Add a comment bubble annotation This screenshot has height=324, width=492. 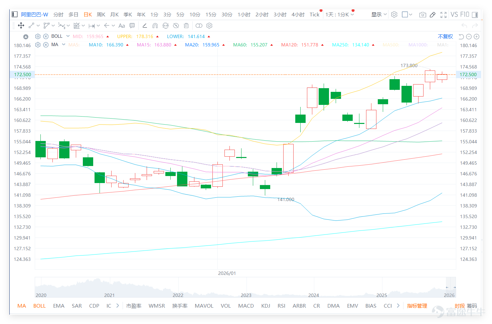click(x=132, y=26)
